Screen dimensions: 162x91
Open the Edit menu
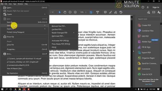pyautogui.click(x=6, y=4)
